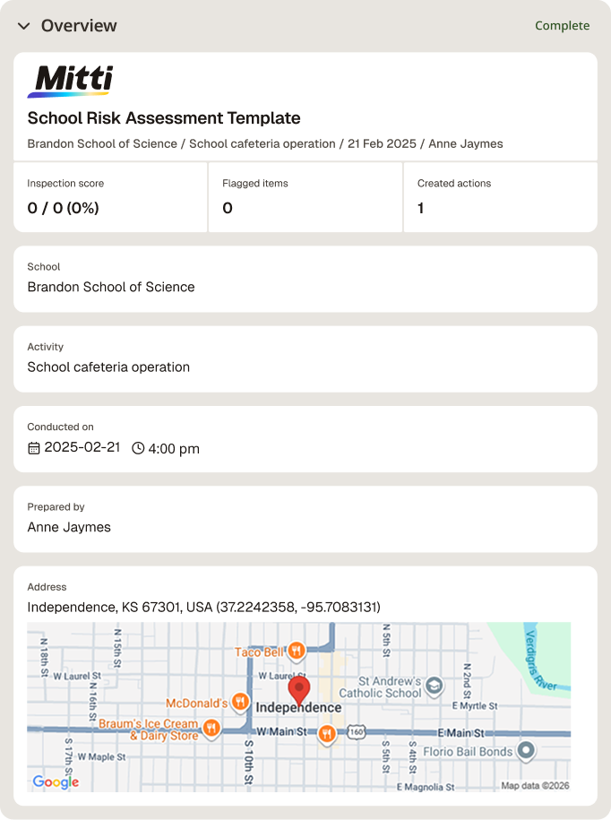
Task: Click the red location pin on map
Action: [299, 690]
